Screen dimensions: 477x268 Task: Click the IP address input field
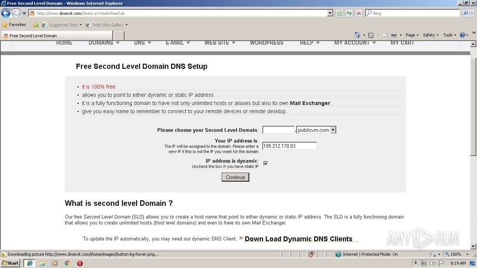pyautogui.click(x=290, y=146)
